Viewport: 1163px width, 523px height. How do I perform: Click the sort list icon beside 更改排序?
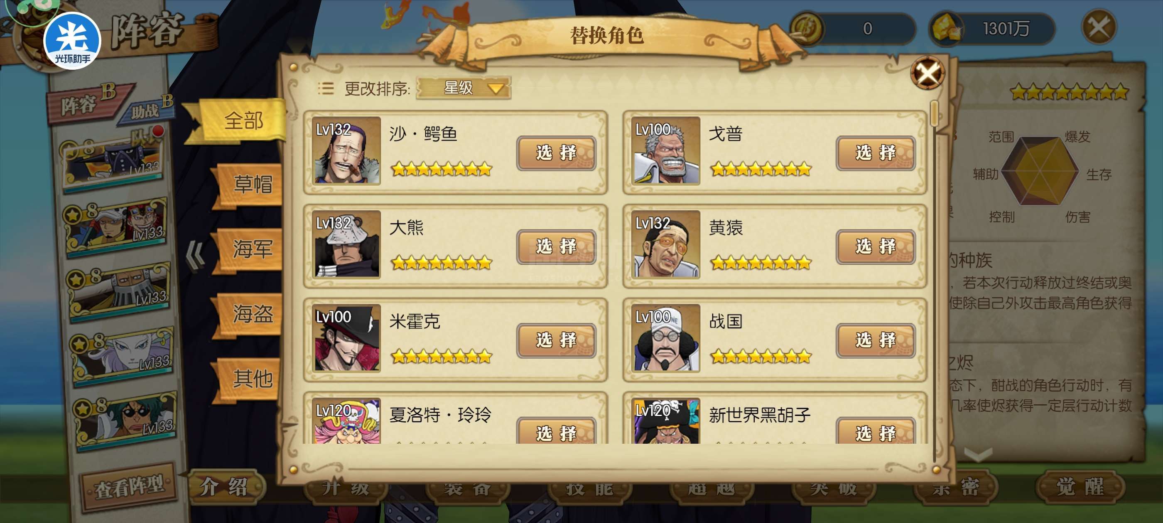[x=325, y=88]
